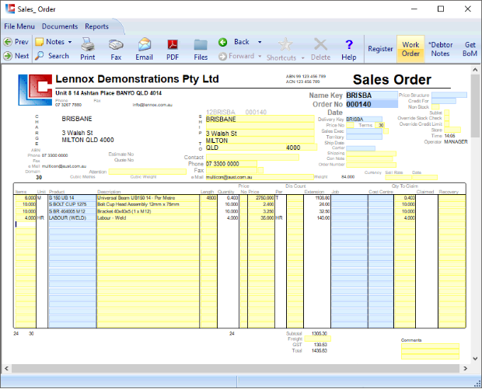Click the Freight amount field
This screenshot has height=389, width=482.
pos(317,339)
